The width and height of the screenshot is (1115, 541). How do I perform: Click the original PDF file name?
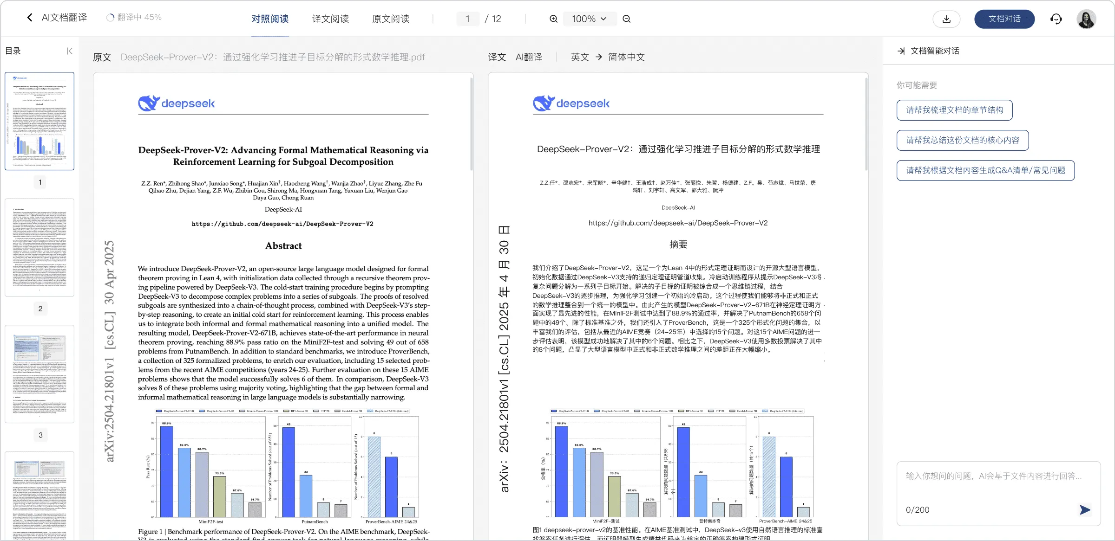point(273,57)
